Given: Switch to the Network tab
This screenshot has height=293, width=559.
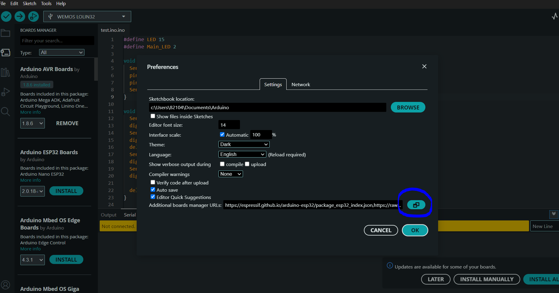Looking at the screenshot, I should [301, 84].
